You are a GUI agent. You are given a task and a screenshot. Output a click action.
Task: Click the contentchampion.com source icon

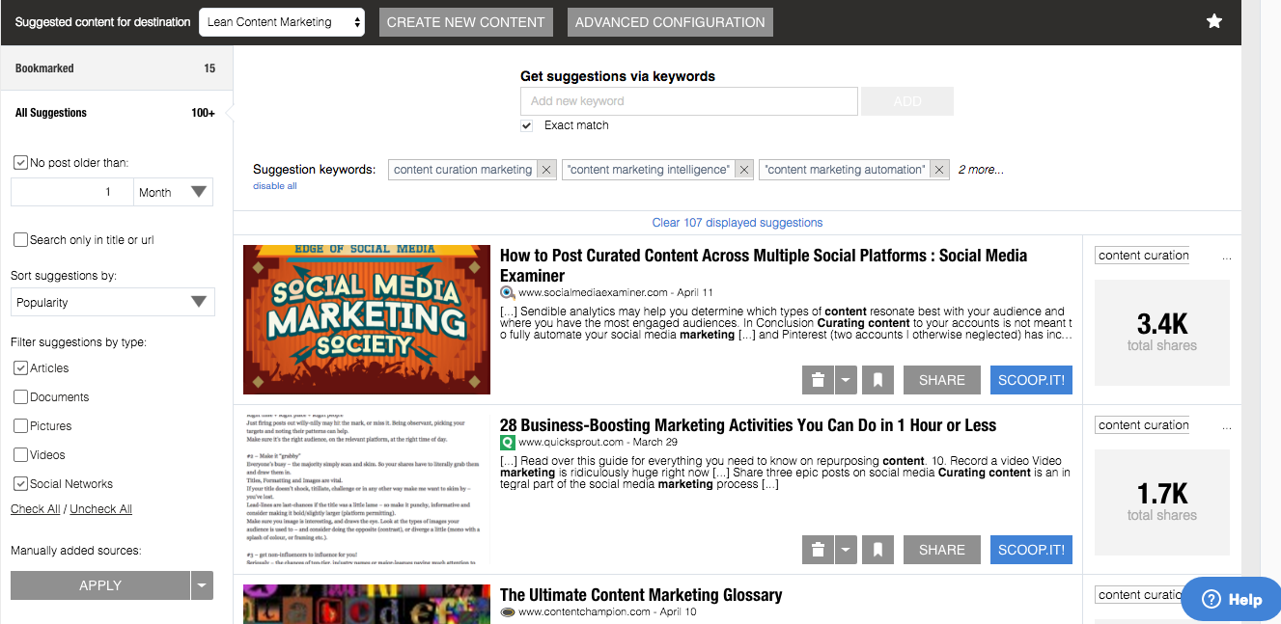[508, 611]
